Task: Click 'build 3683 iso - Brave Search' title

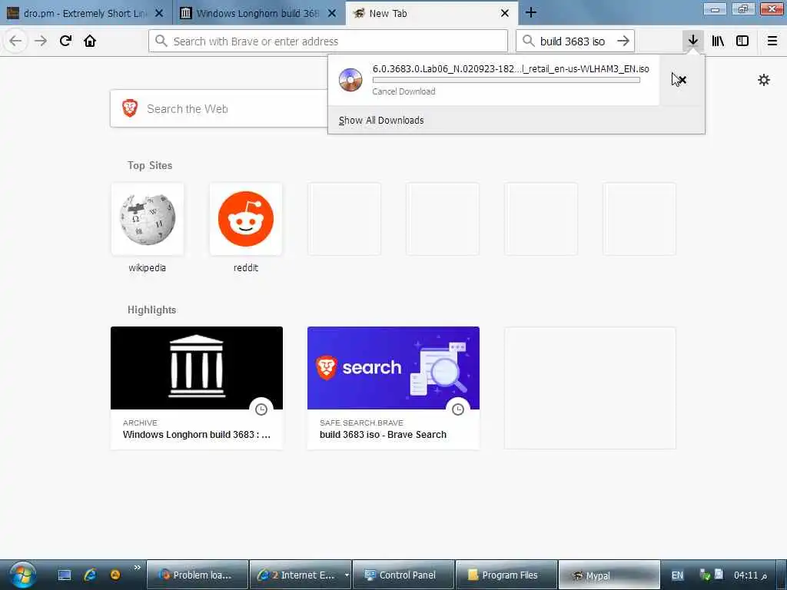Action: click(x=383, y=435)
